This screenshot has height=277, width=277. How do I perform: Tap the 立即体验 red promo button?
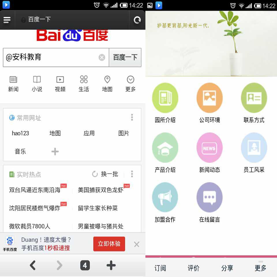(109, 244)
